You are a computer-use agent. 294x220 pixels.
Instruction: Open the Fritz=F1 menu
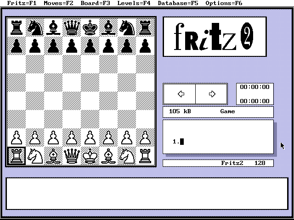click(22, 3)
